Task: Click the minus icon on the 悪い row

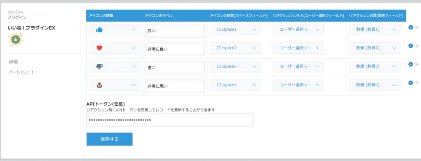Action: coord(417,64)
